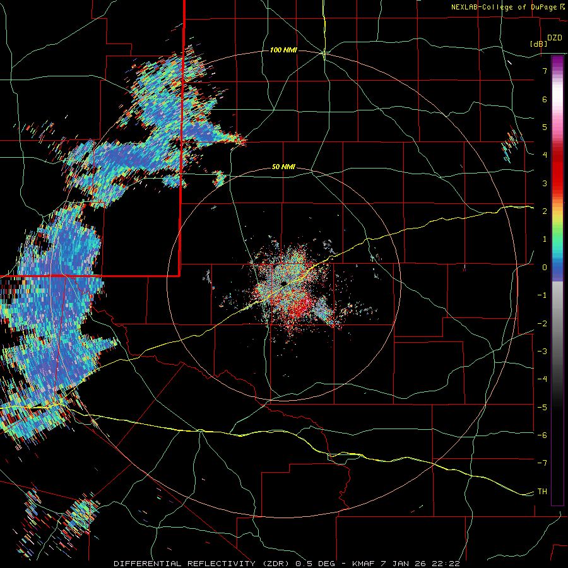Select the -3 dB scale label

pyautogui.click(x=542, y=352)
